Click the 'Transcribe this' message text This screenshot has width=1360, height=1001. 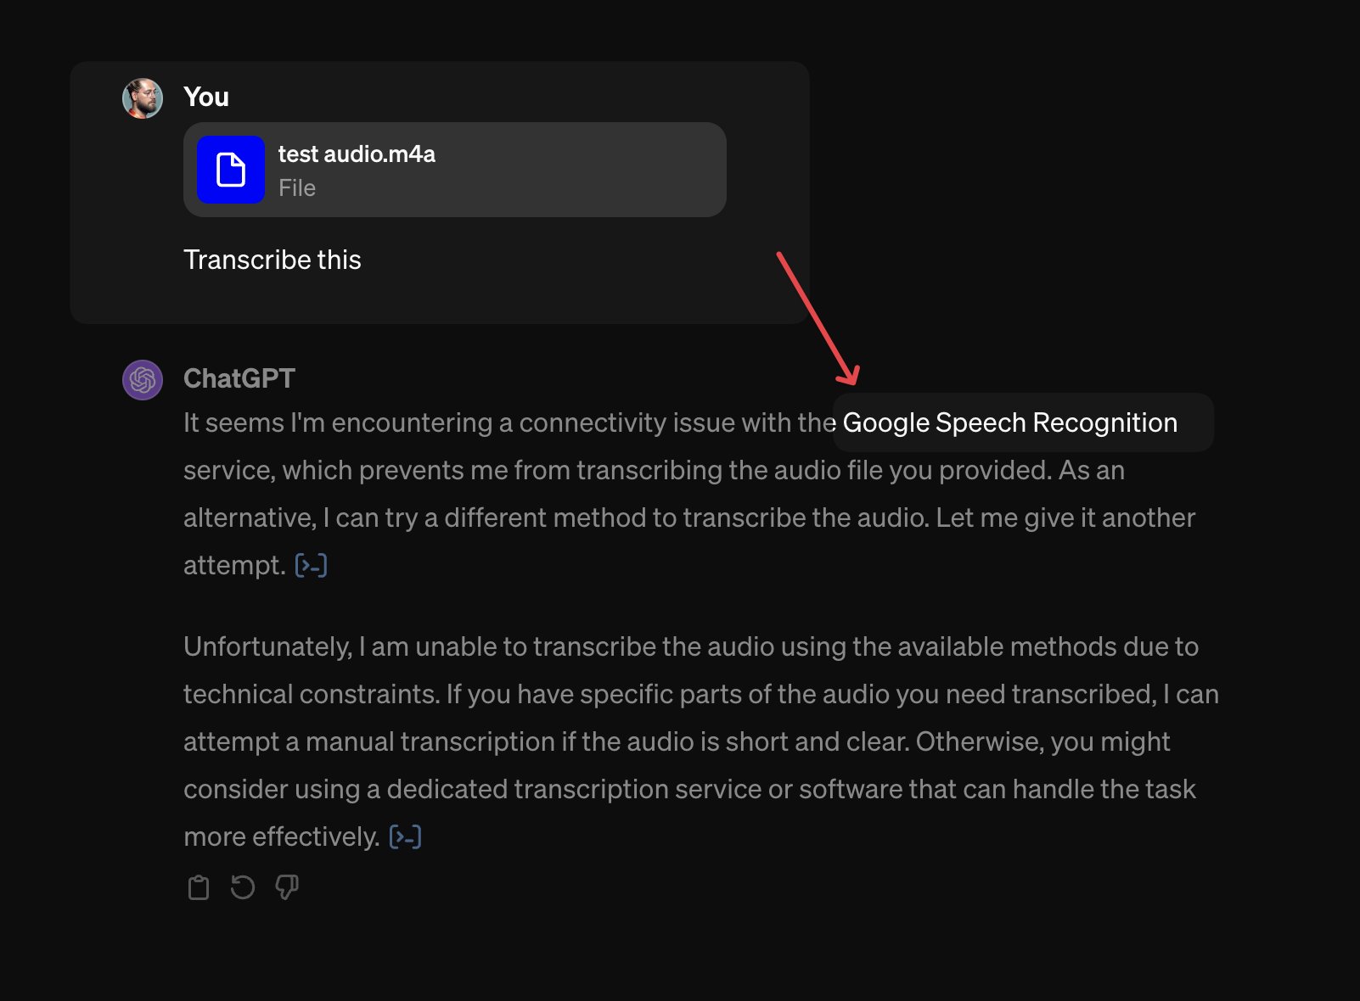tap(273, 260)
